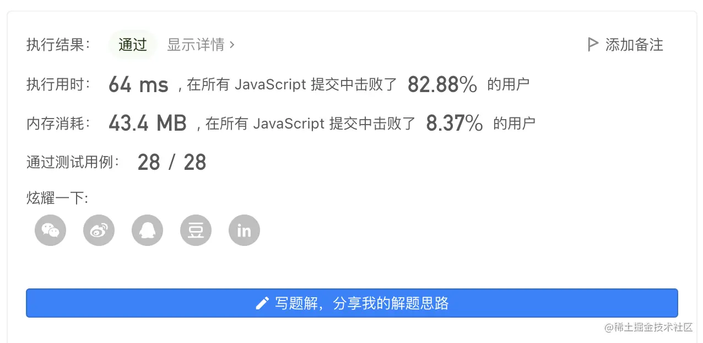The width and height of the screenshot is (703, 343).
Task: Expand details via the chevron after 显示详情
Action: pos(232,45)
